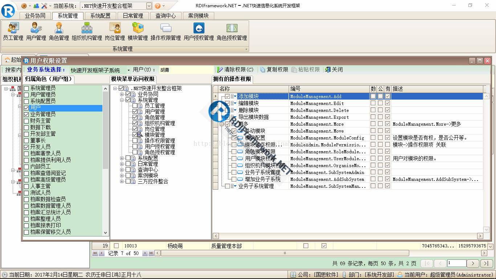Sort by 编号 column header
This screenshot has height=279, width=496.
point(329,89)
